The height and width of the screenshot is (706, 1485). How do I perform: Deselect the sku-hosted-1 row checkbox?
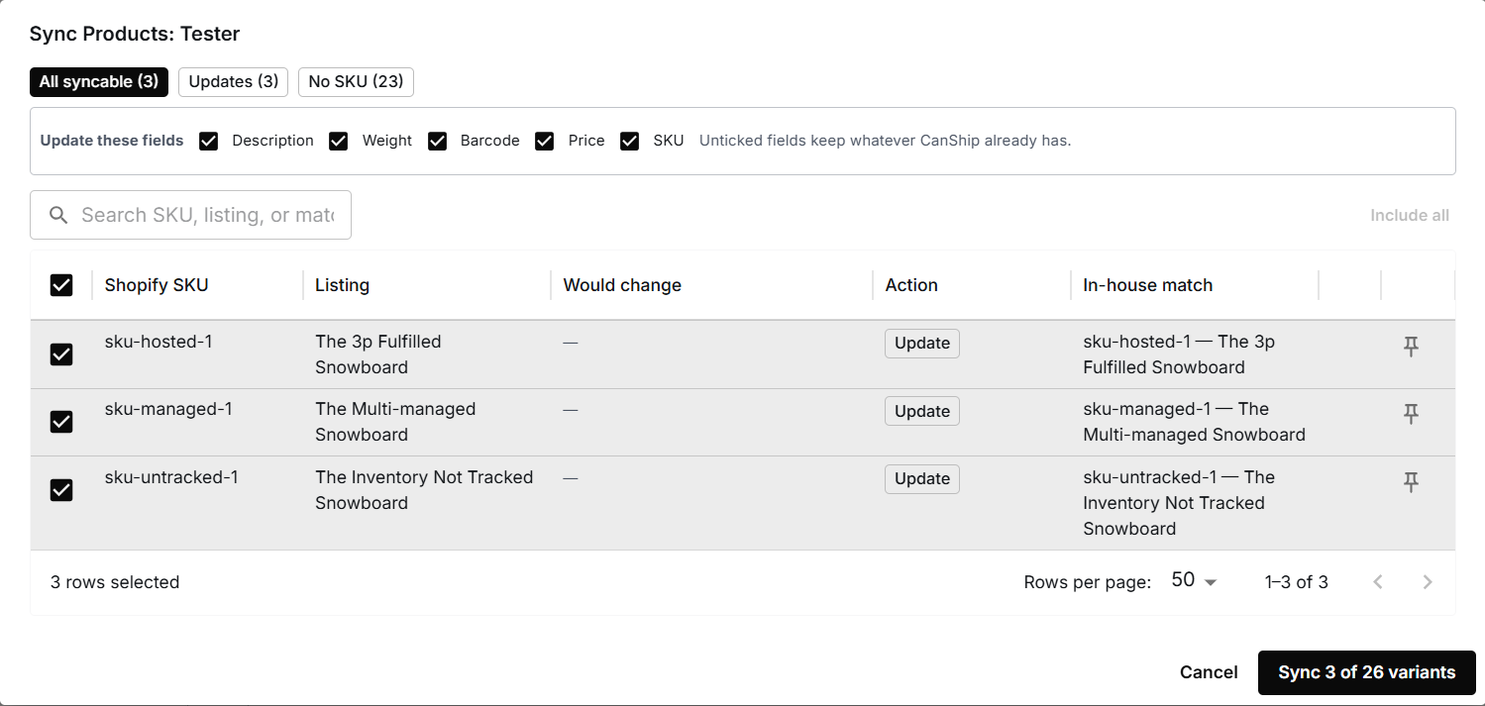61,353
